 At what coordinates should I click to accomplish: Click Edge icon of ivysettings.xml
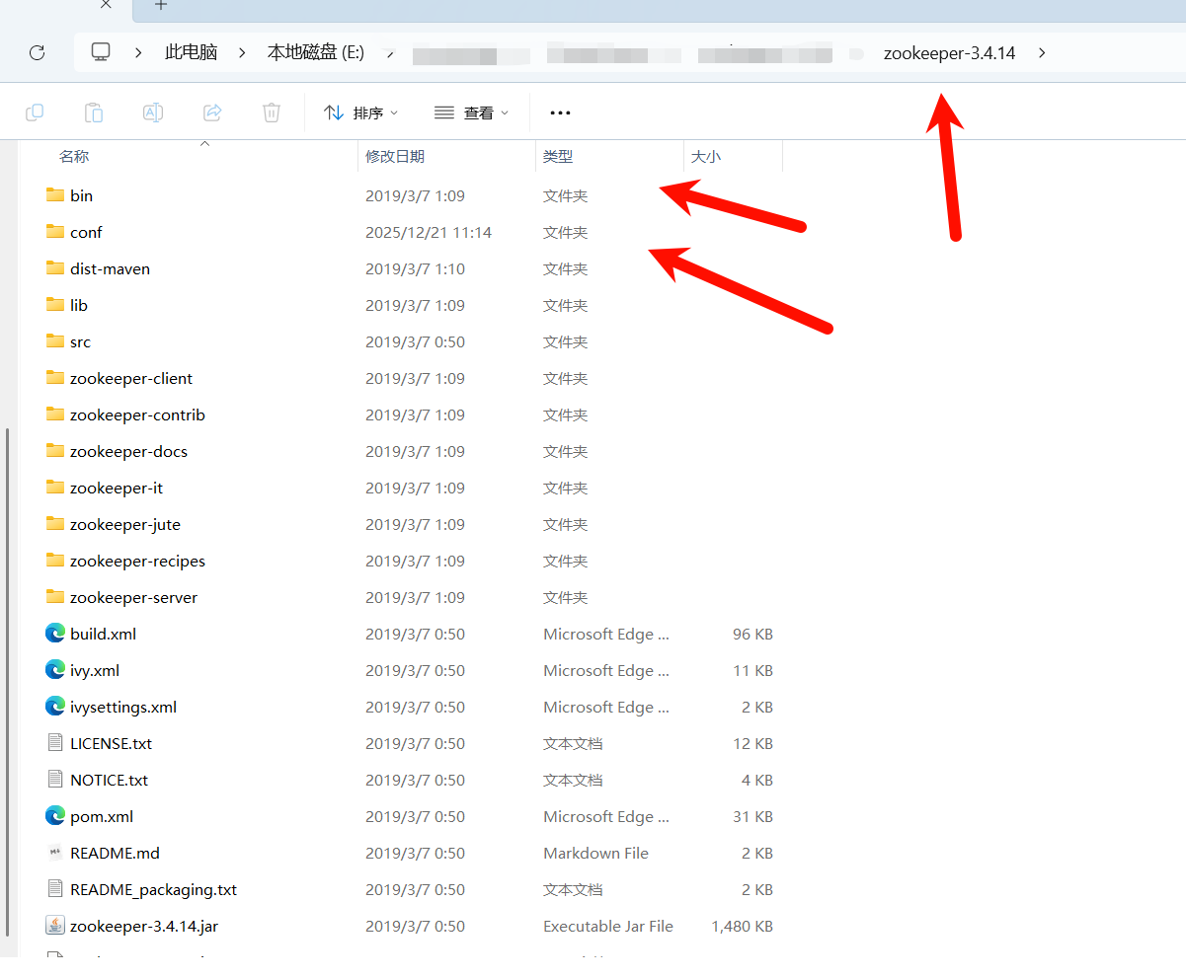click(55, 706)
